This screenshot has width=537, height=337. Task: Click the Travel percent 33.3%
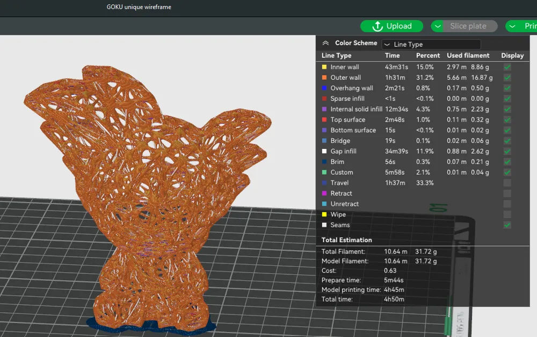425,183
